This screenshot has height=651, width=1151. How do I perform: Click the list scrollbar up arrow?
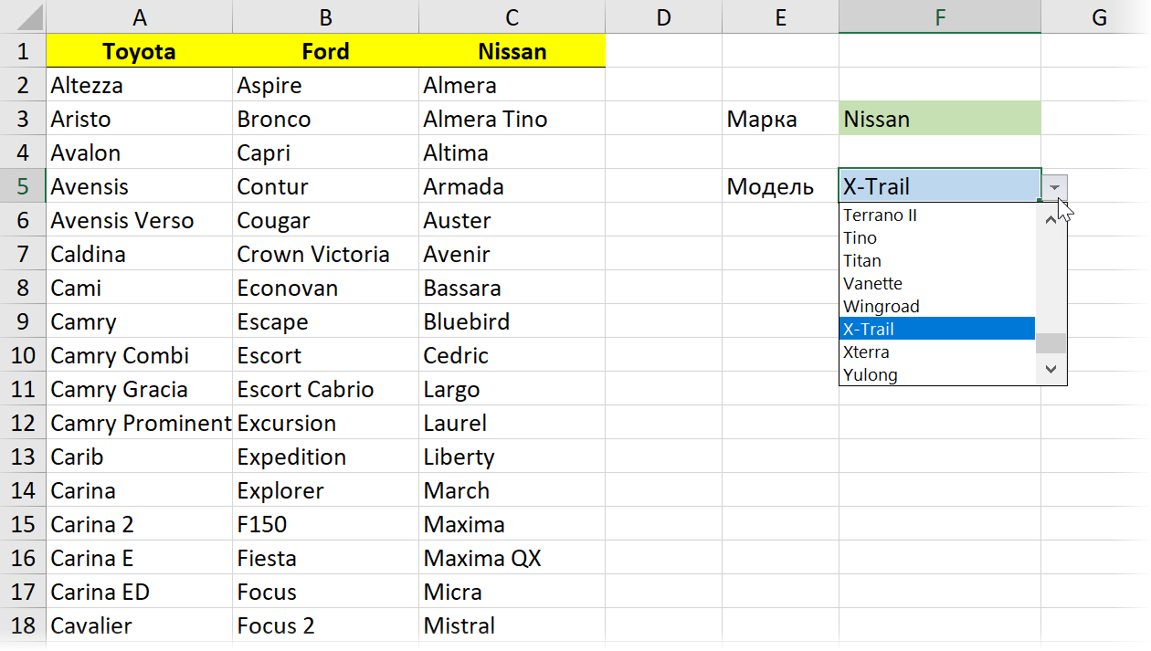(x=1051, y=217)
